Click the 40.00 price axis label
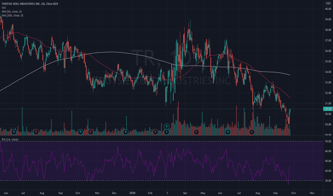This screenshot has height=196, width=333. point(328,9)
